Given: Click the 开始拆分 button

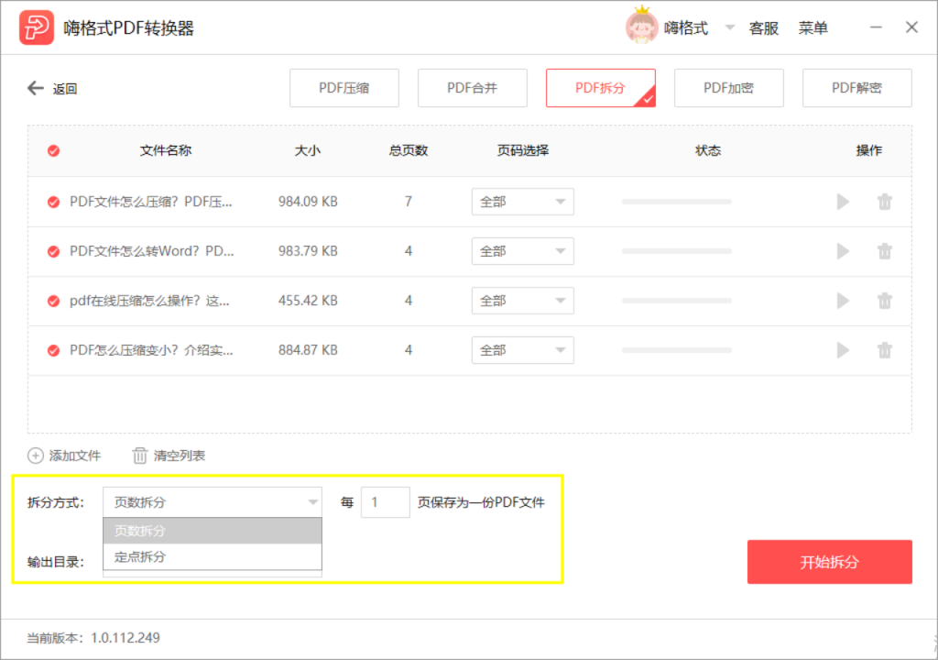Looking at the screenshot, I should click(830, 562).
